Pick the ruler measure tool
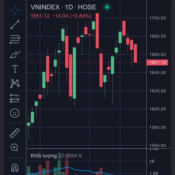 pyautogui.click(x=15, y=133)
